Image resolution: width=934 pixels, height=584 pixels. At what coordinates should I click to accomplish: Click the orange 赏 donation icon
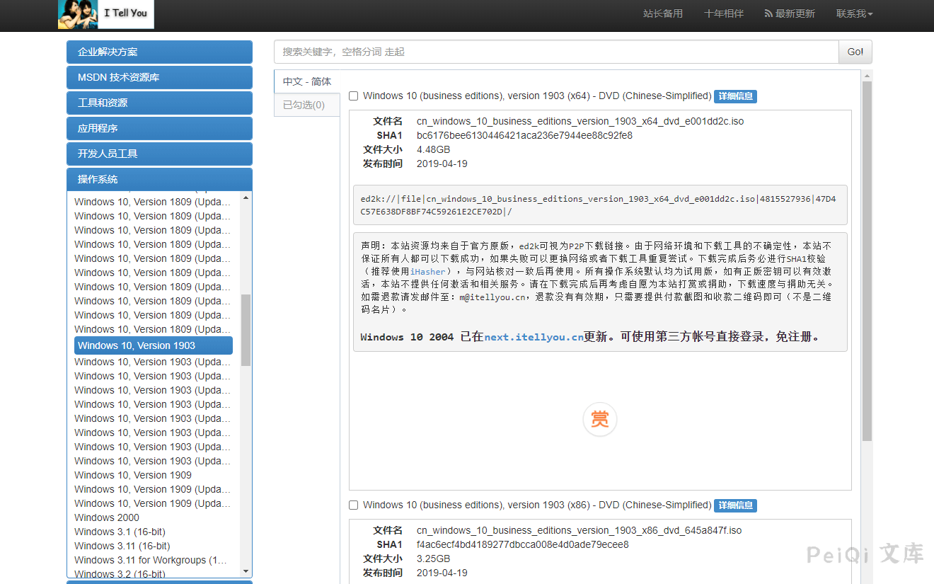tap(599, 419)
